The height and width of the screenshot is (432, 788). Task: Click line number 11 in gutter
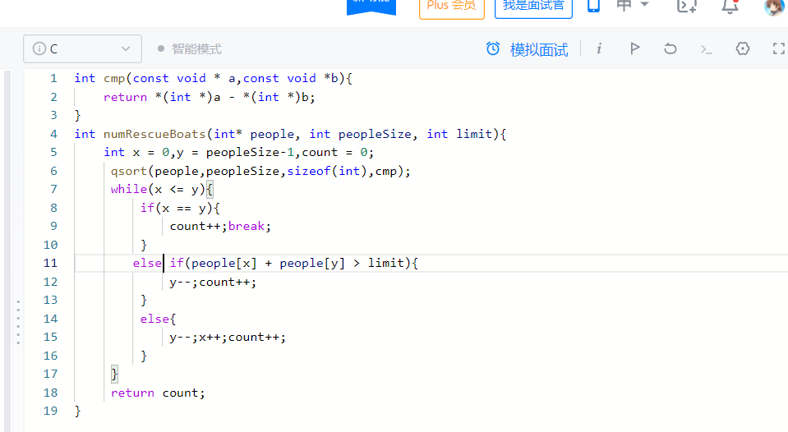pyautogui.click(x=50, y=263)
